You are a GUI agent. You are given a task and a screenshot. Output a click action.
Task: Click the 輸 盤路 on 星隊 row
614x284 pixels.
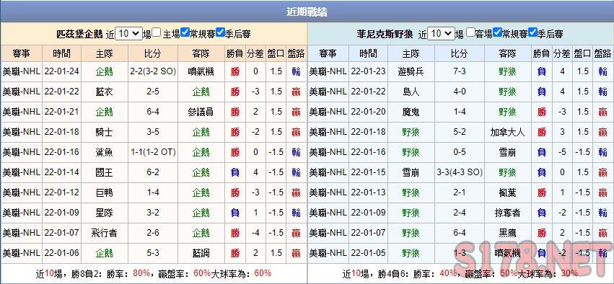pyautogui.click(x=296, y=213)
